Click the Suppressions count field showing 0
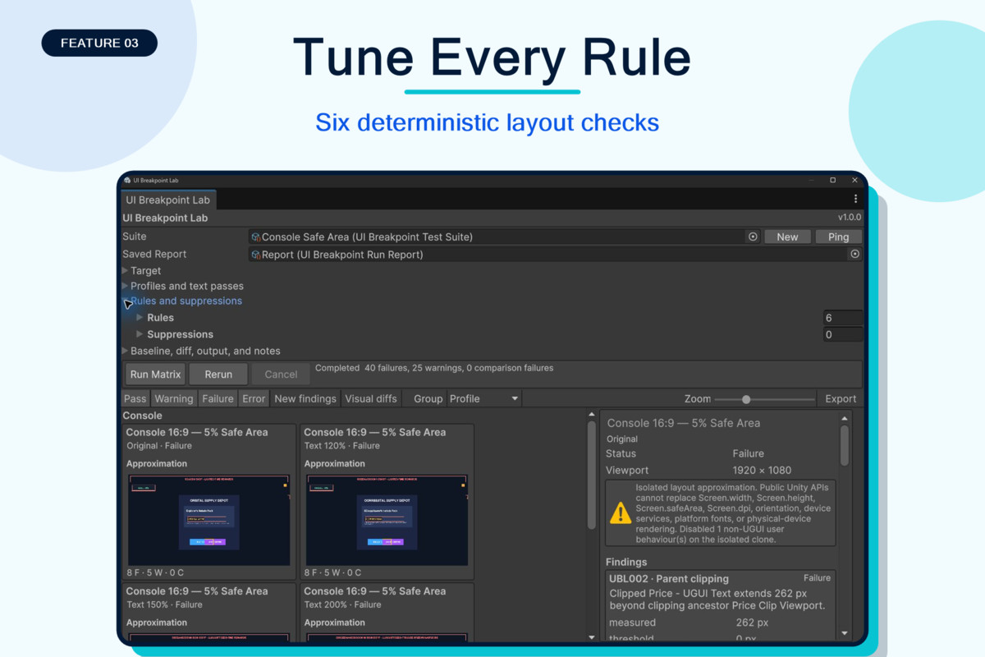This screenshot has width=985, height=657. click(843, 334)
